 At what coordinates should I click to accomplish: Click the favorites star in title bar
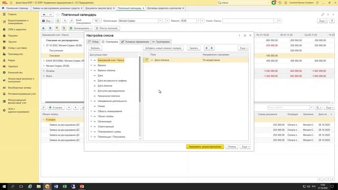point(286,3)
